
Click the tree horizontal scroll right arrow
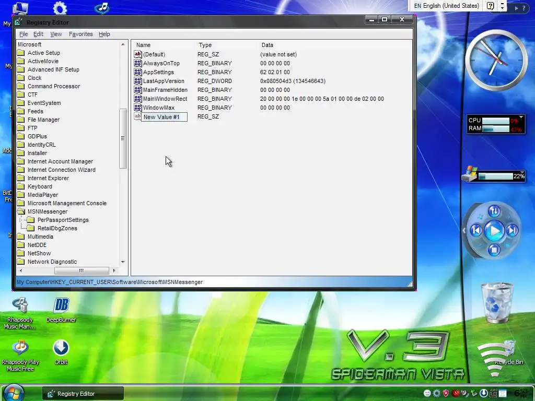coord(114,270)
